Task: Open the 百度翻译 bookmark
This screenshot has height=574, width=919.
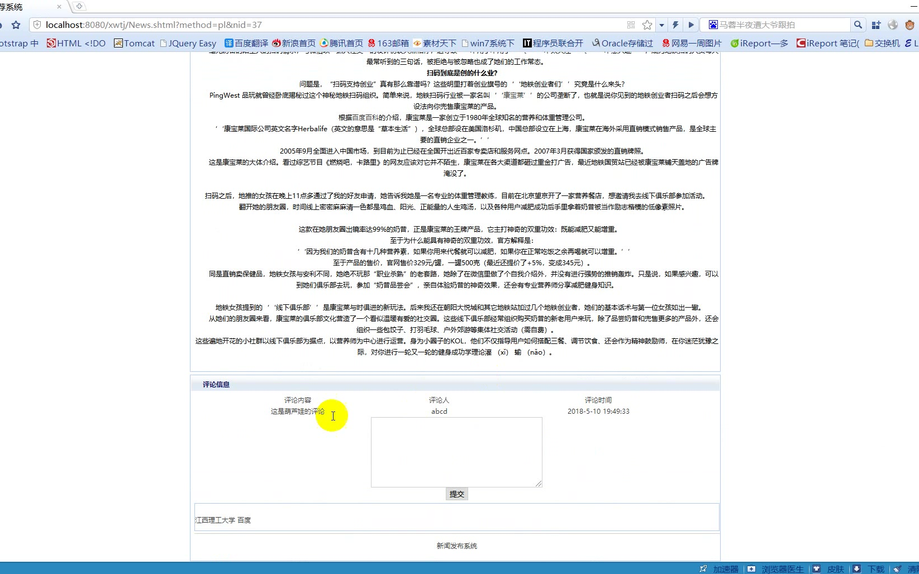Action: pos(246,43)
